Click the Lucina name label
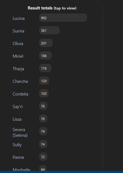 (x=19, y=18)
